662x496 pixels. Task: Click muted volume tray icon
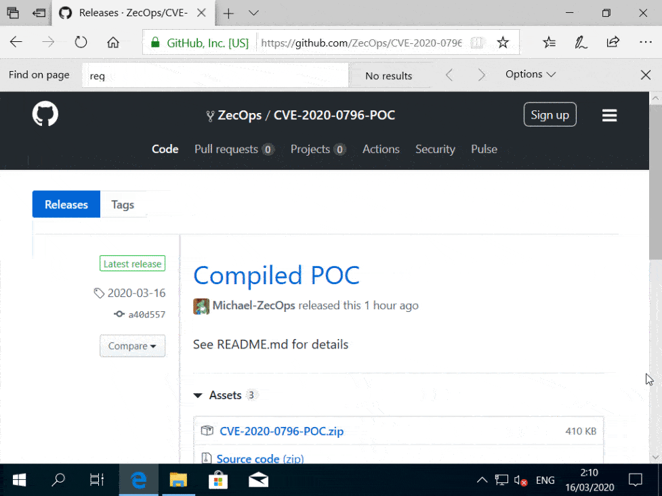520,480
